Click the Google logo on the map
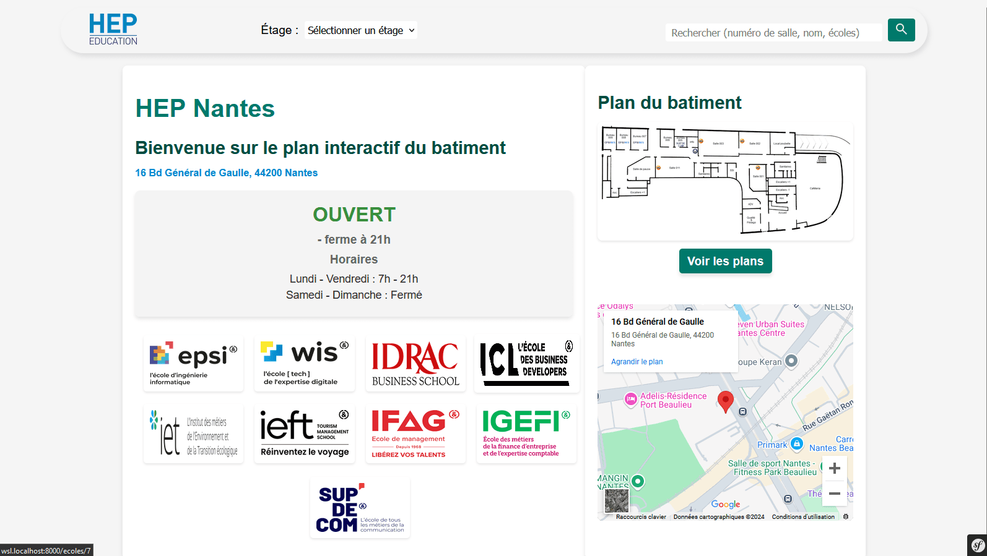Screen dimensions: 987x556 tap(726, 504)
